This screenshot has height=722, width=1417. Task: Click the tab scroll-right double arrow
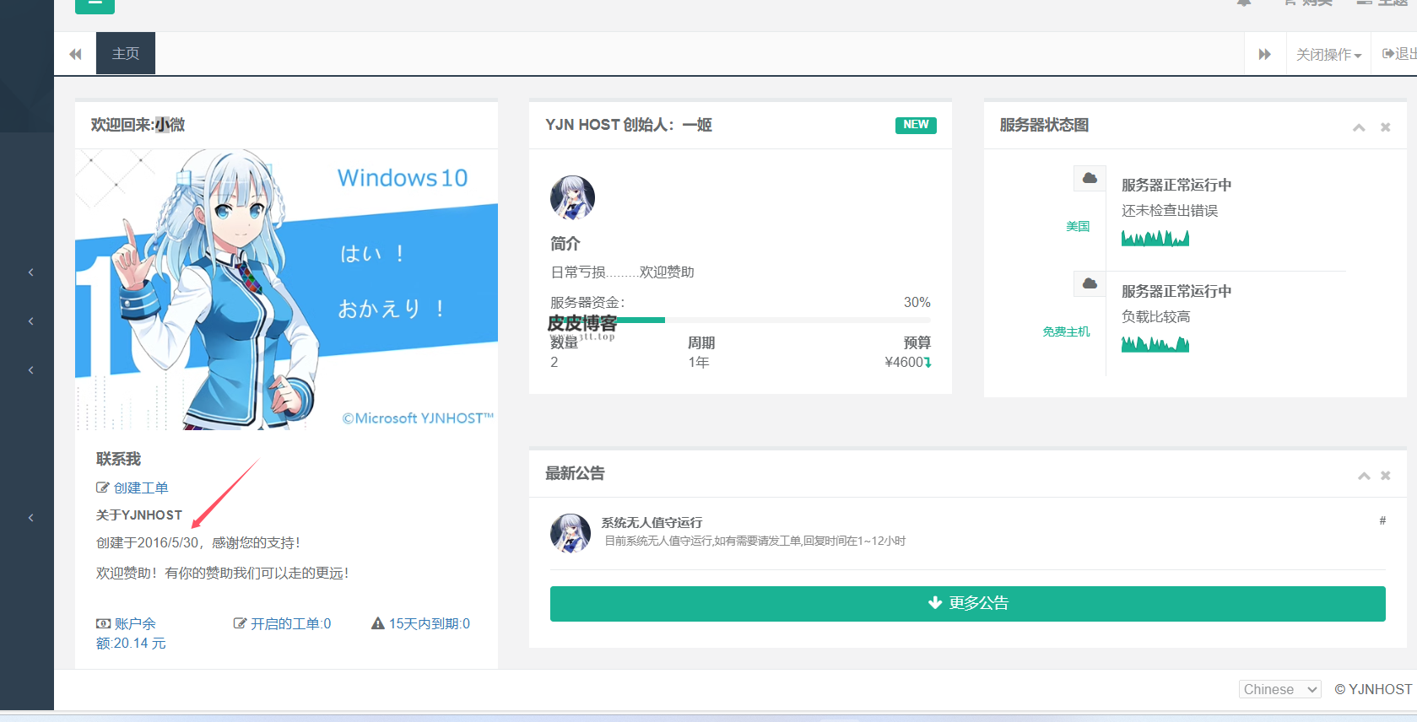click(x=1264, y=54)
